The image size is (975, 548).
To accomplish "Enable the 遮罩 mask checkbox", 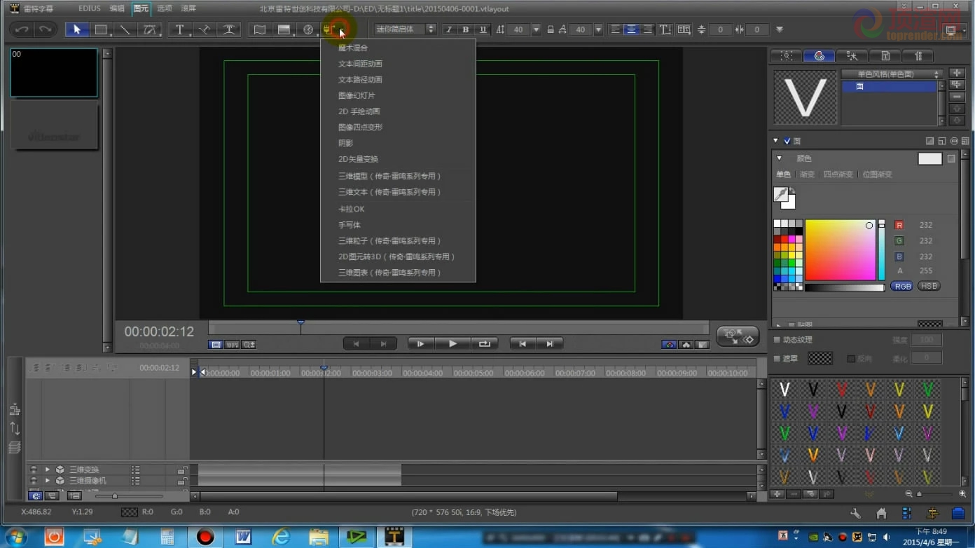I will 777,359.
